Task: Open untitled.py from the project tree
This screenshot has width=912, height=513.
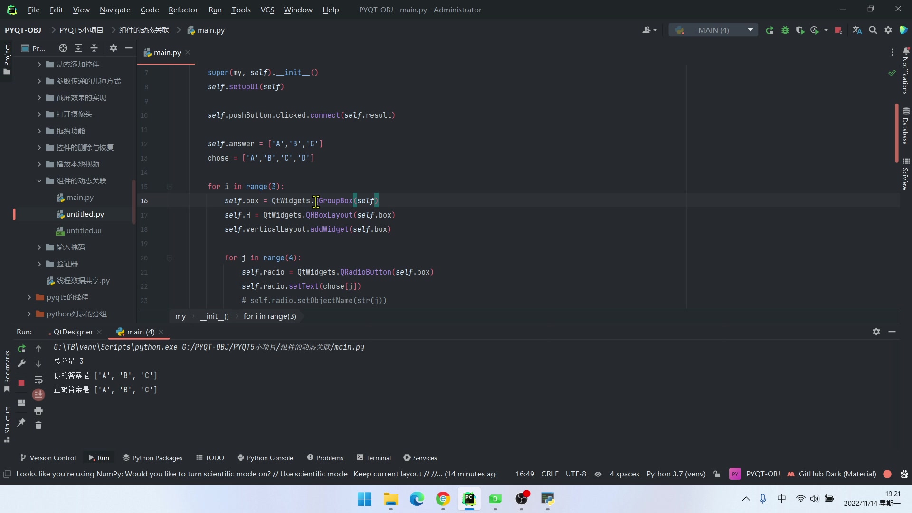Action: 85,214
